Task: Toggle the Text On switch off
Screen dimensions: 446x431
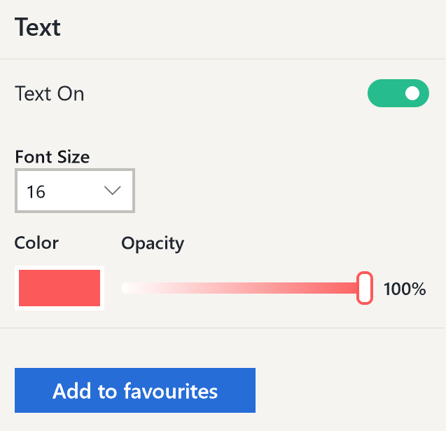Action: (x=398, y=93)
